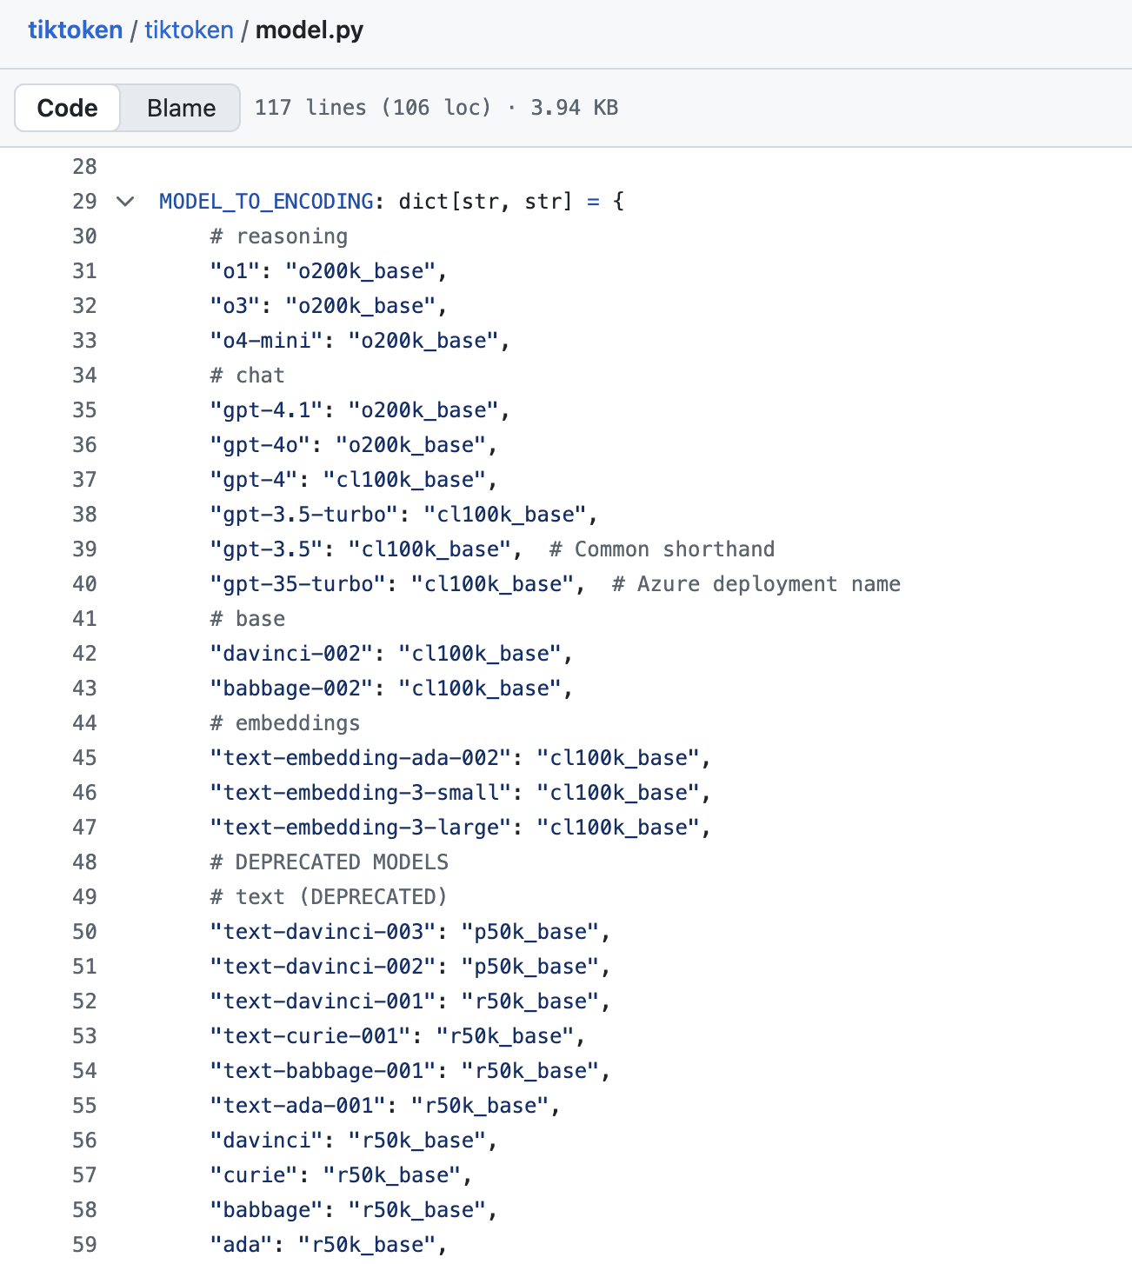Viewport: 1132px width, 1264px height.
Task: Click "p50k_base" value on line 50
Action: (530, 932)
